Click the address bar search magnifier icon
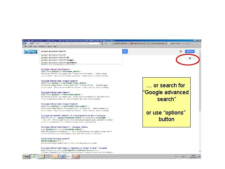 coord(100,44)
